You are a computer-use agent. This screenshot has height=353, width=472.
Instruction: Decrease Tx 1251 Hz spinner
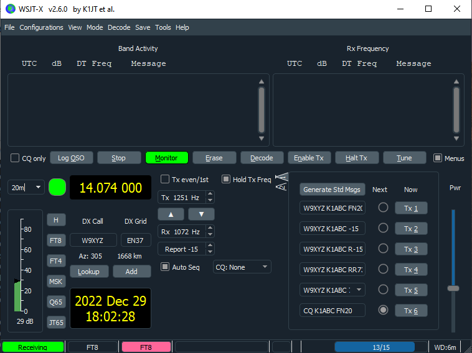pos(210,200)
